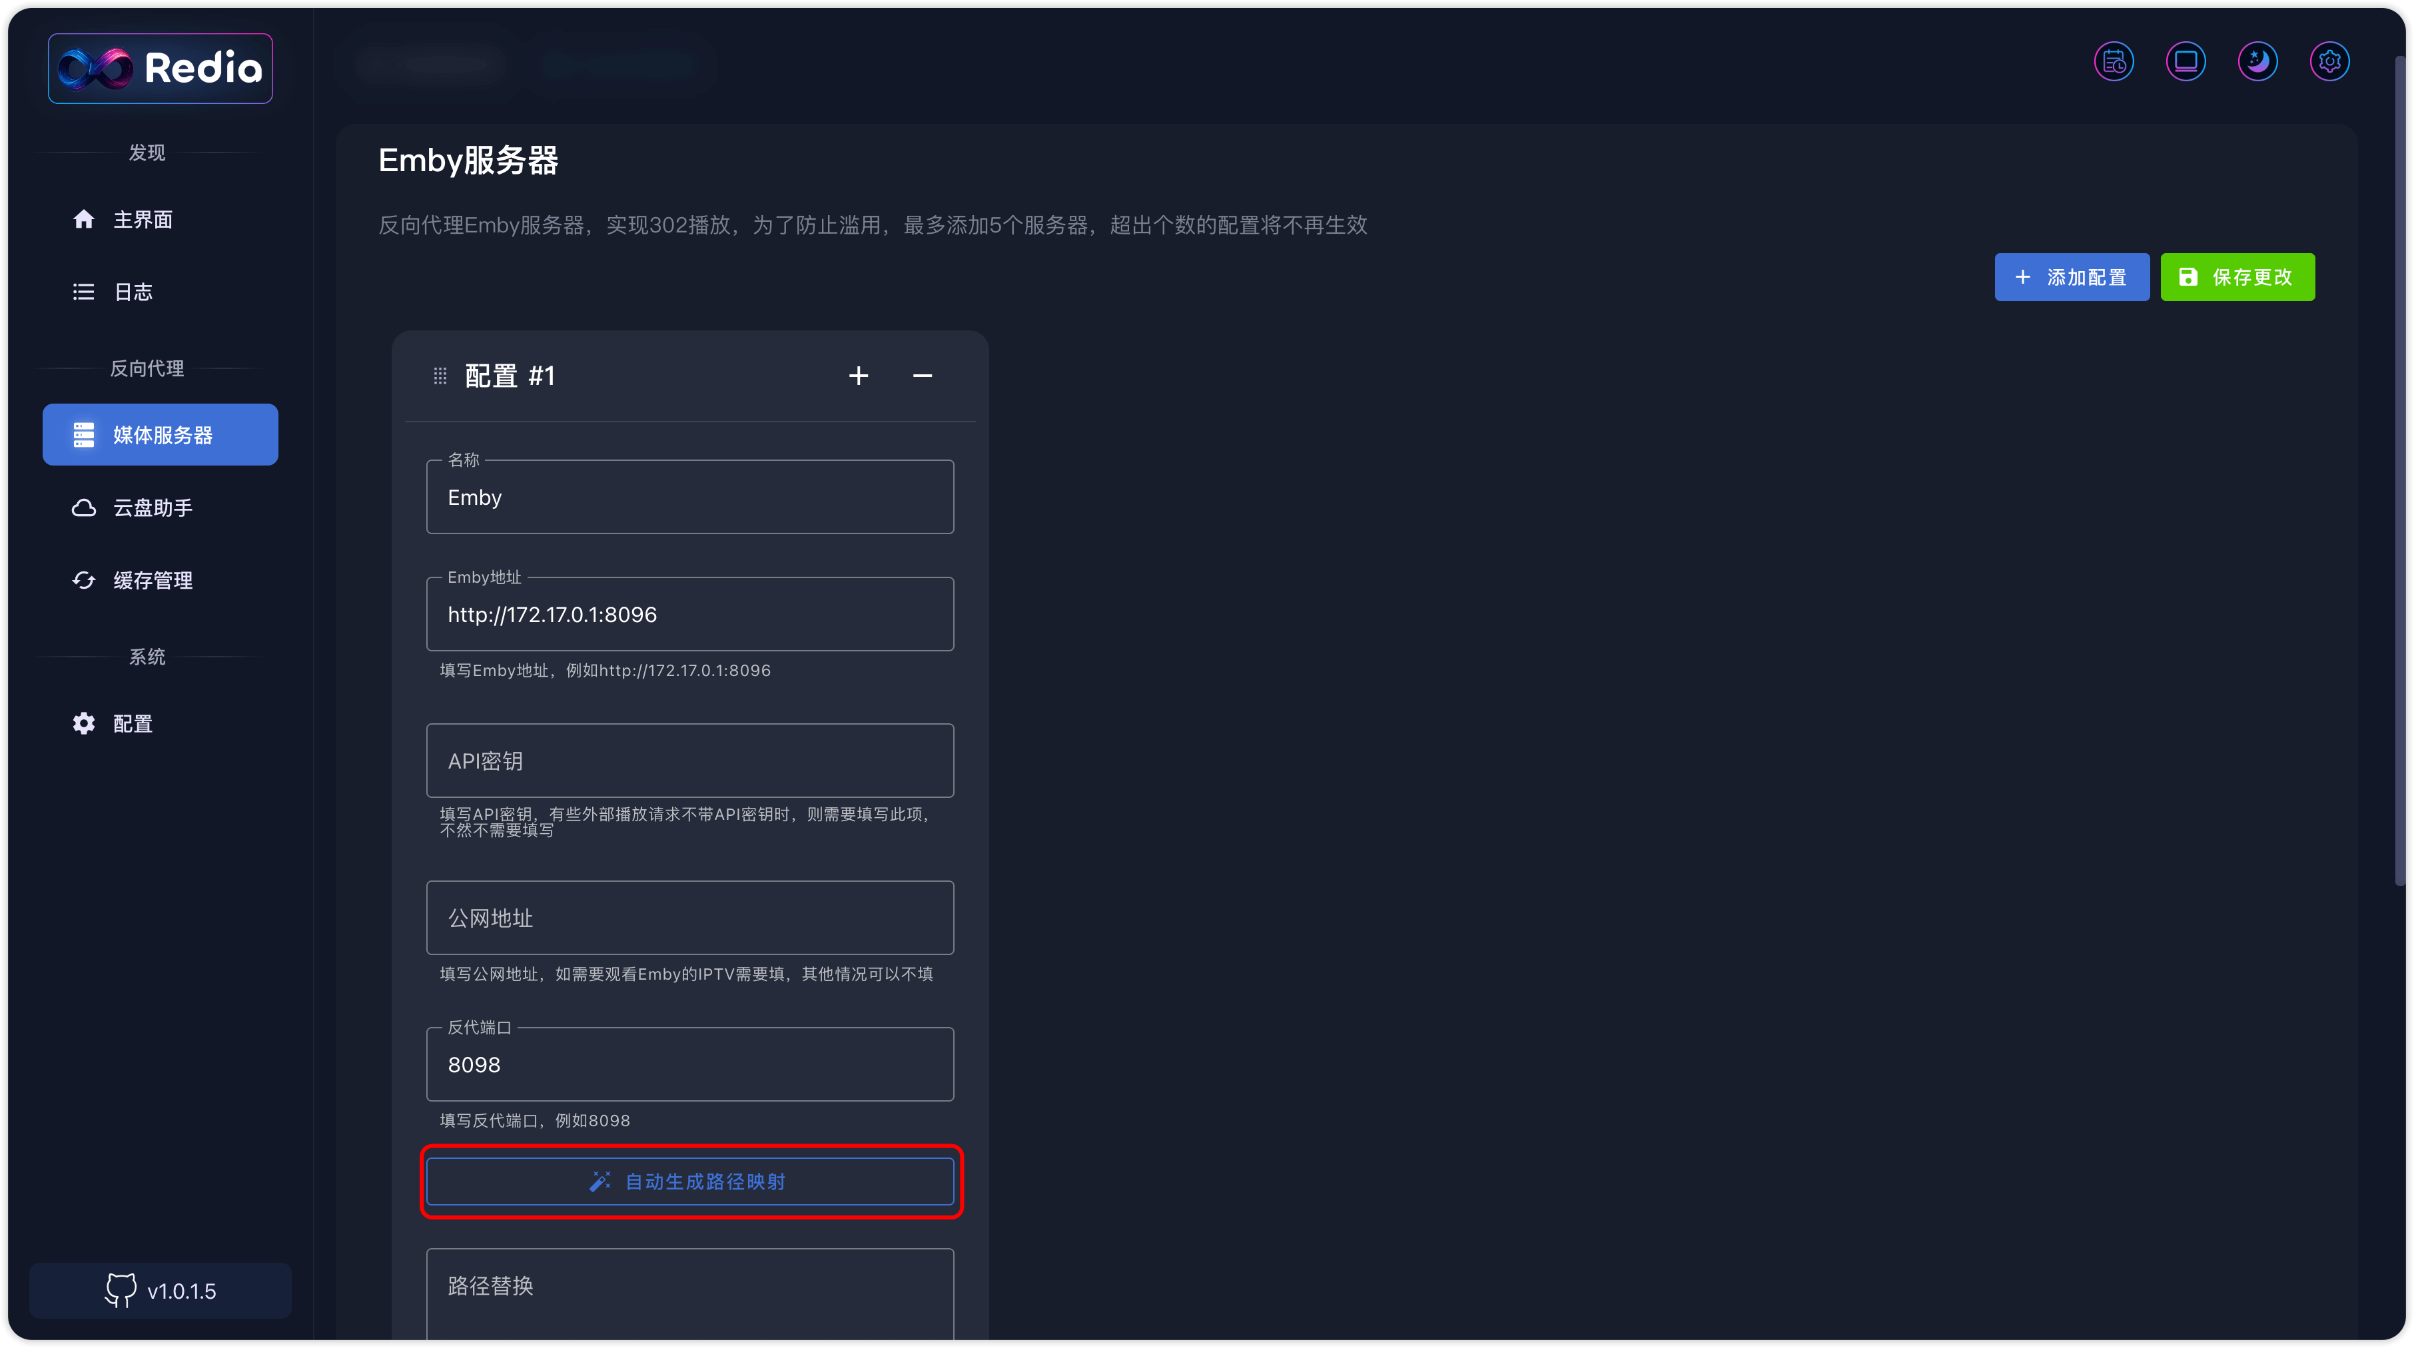Click the plus icon on 配置 #1
Image resolution: width=2414 pixels, height=1348 pixels.
point(859,376)
